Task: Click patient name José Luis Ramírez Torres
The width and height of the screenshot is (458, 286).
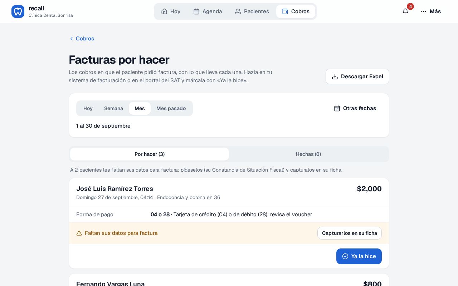Action: tap(114, 189)
